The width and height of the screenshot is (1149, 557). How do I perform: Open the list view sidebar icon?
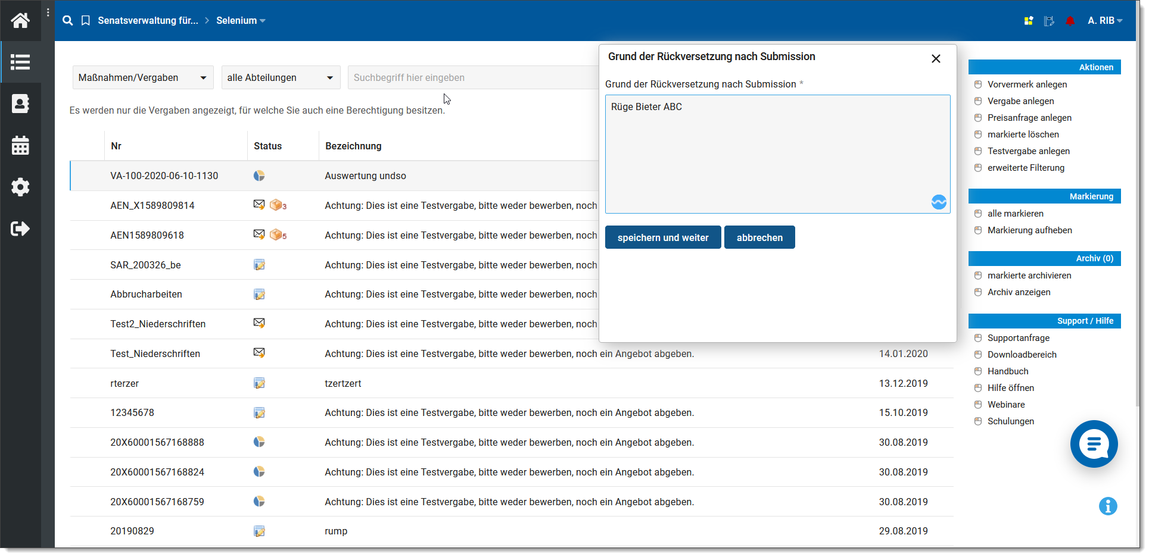(20, 62)
